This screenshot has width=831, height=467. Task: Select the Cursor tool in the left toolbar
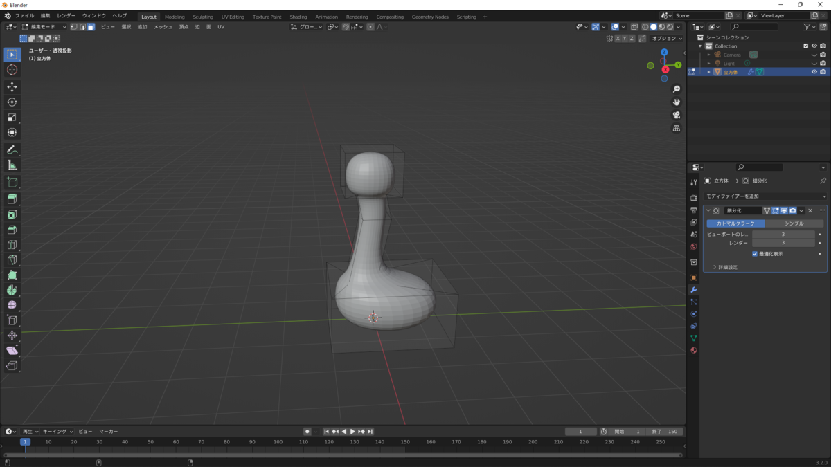click(x=12, y=70)
